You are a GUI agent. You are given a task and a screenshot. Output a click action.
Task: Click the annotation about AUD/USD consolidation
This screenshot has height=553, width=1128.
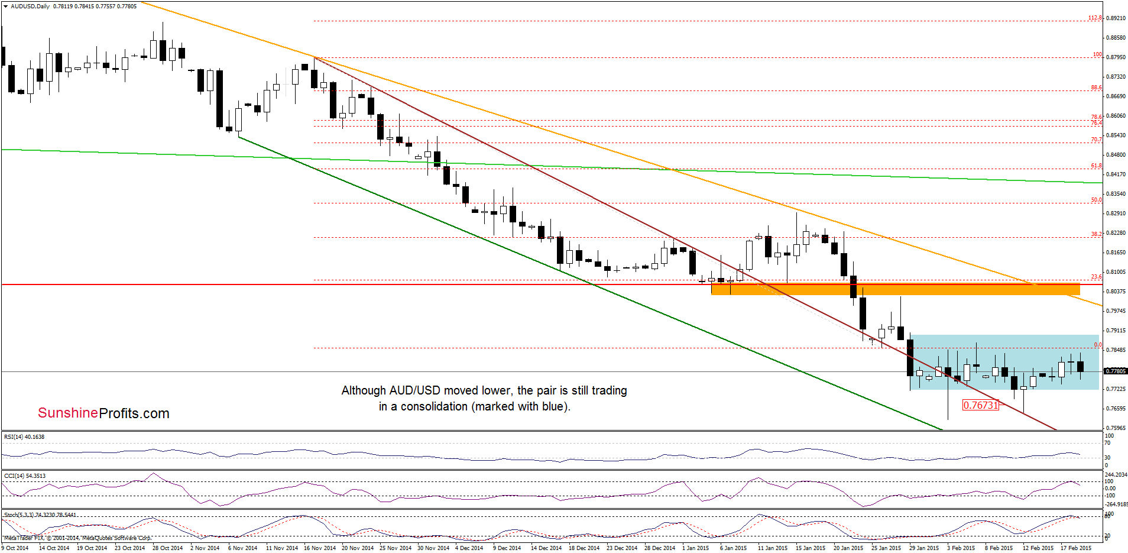click(x=484, y=398)
